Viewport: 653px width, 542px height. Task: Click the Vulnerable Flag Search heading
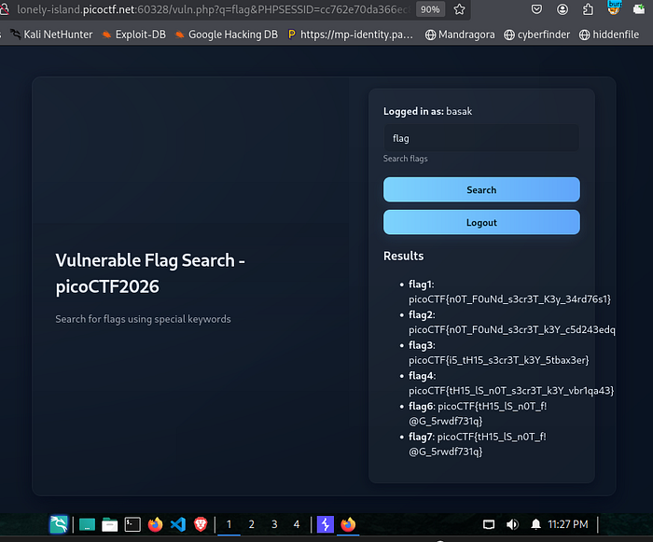click(x=150, y=273)
